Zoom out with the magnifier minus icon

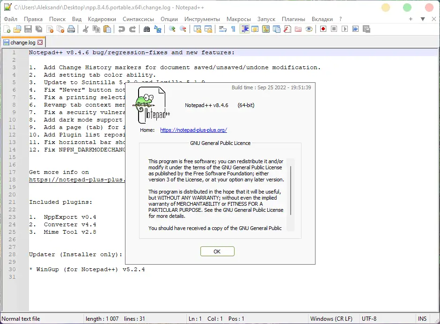click(x=183, y=29)
